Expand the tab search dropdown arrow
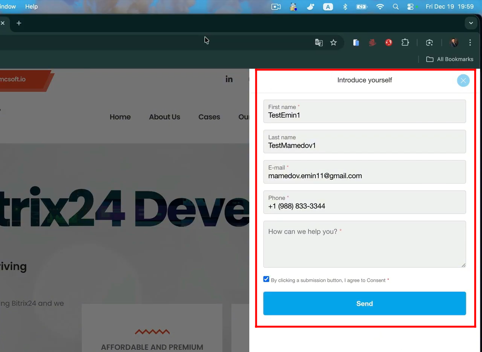The image size is (482, 352). 471,23
